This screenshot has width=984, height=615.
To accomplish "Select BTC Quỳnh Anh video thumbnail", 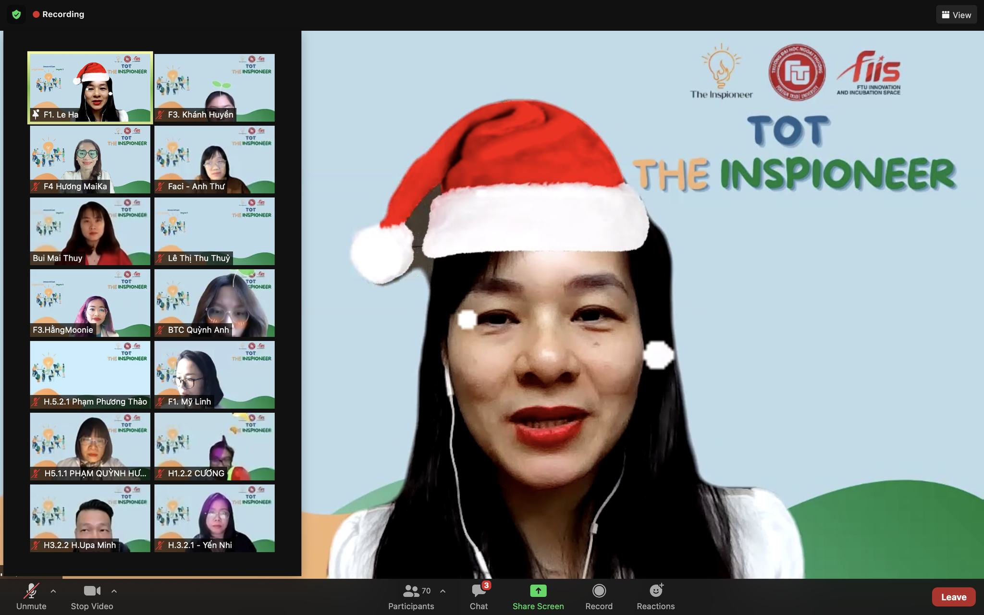I will coord(214,303).
